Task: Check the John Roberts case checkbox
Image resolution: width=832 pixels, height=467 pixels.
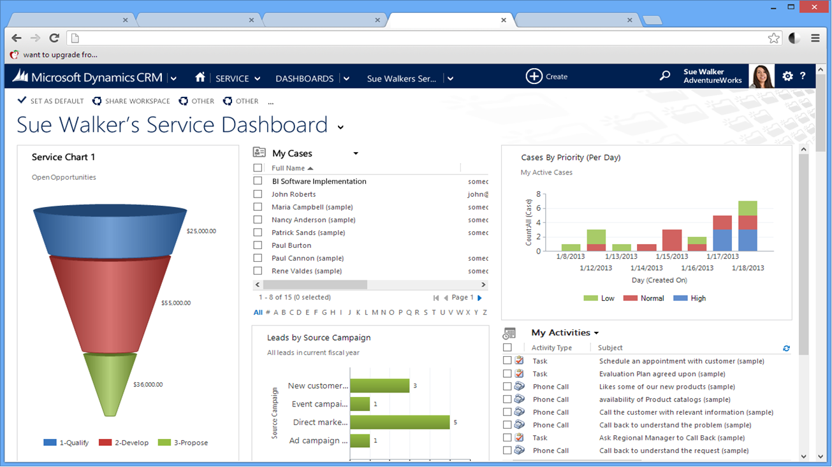Action: (258, 194)
